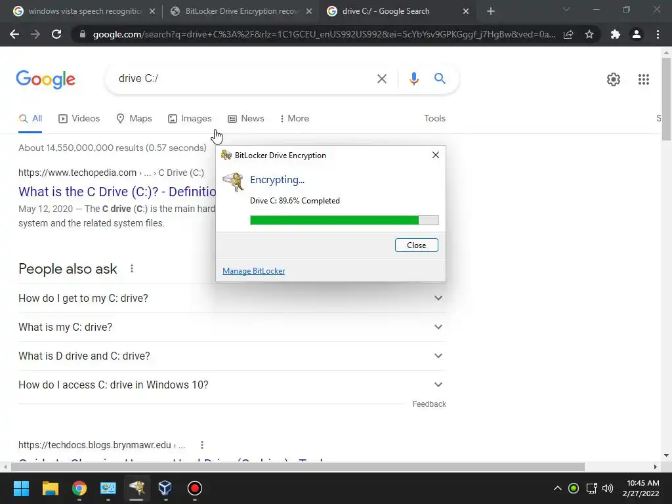Click the Google search input field
This screenshot has height=504, width=672.
244,79
